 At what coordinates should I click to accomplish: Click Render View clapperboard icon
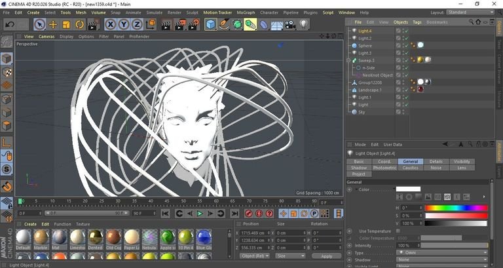pos(166,25)
